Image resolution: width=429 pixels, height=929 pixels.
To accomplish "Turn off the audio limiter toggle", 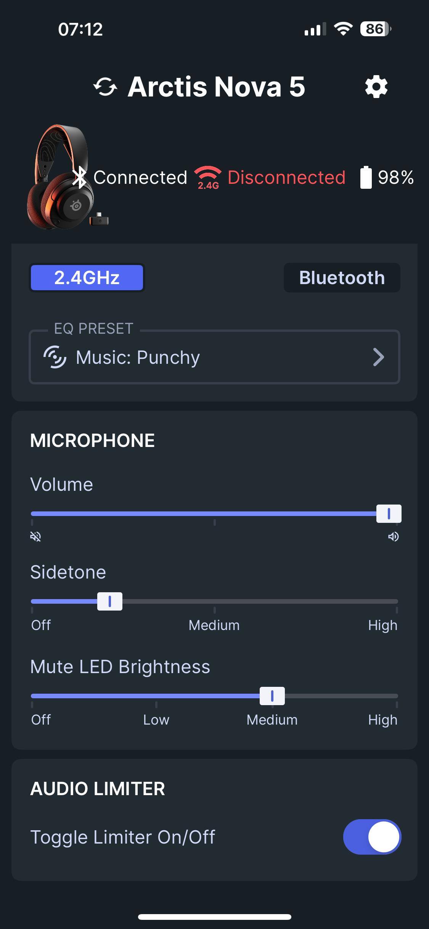I will click(372, 837).
